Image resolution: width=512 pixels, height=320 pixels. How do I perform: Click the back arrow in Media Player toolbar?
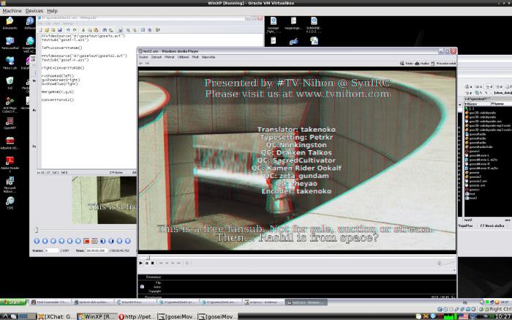(141, 64)
